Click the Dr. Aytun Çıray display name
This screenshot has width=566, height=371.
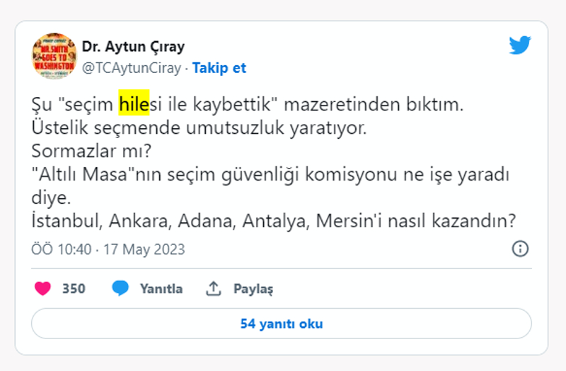pos(133,47)
